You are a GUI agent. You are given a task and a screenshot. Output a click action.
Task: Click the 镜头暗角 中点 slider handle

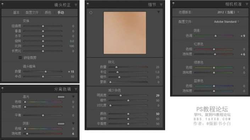[43, 77]
